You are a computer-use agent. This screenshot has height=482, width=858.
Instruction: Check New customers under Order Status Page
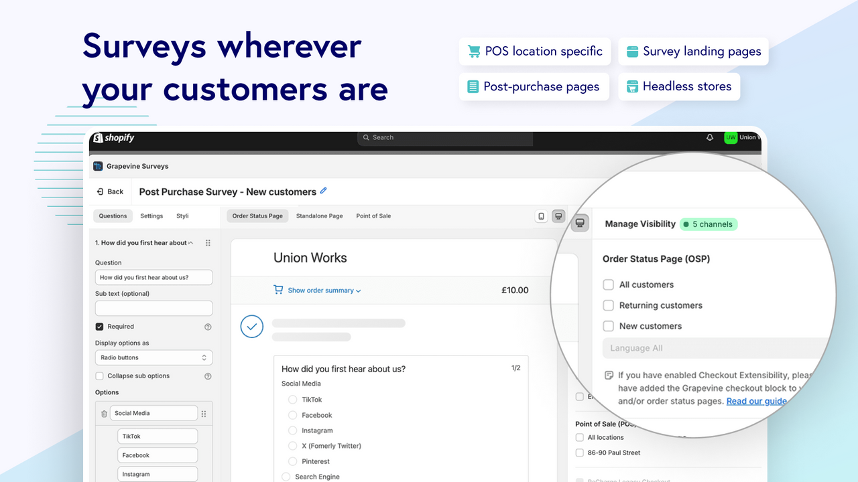click(608, 326)
